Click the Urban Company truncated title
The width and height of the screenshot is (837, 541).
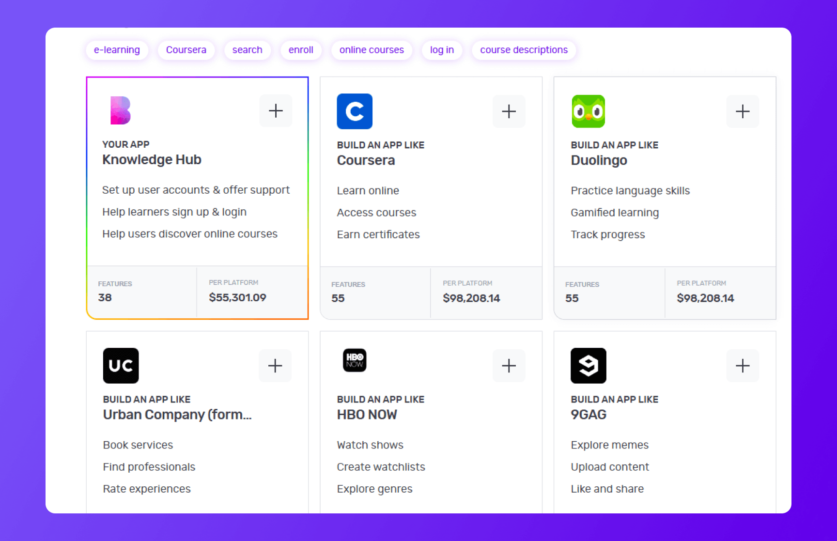(177, 415)
